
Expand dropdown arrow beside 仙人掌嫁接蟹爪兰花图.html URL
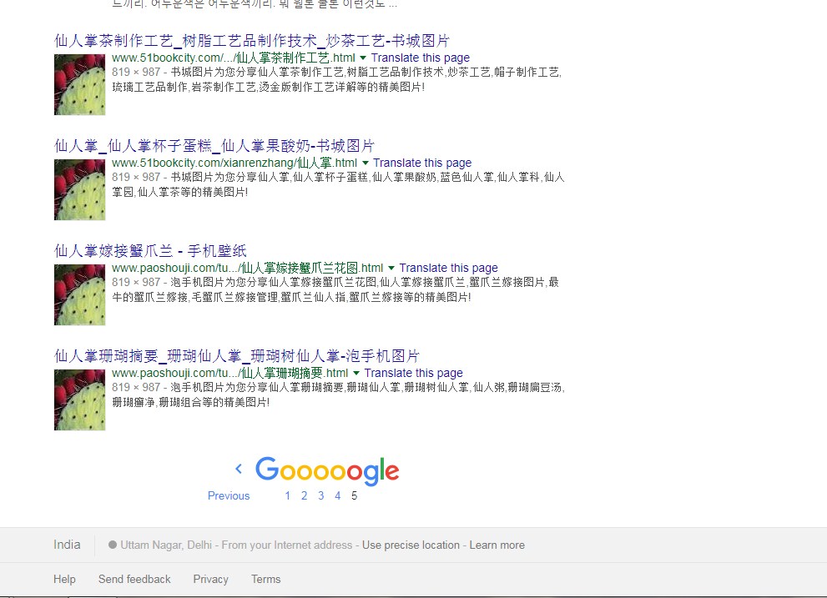click(391, 268)
